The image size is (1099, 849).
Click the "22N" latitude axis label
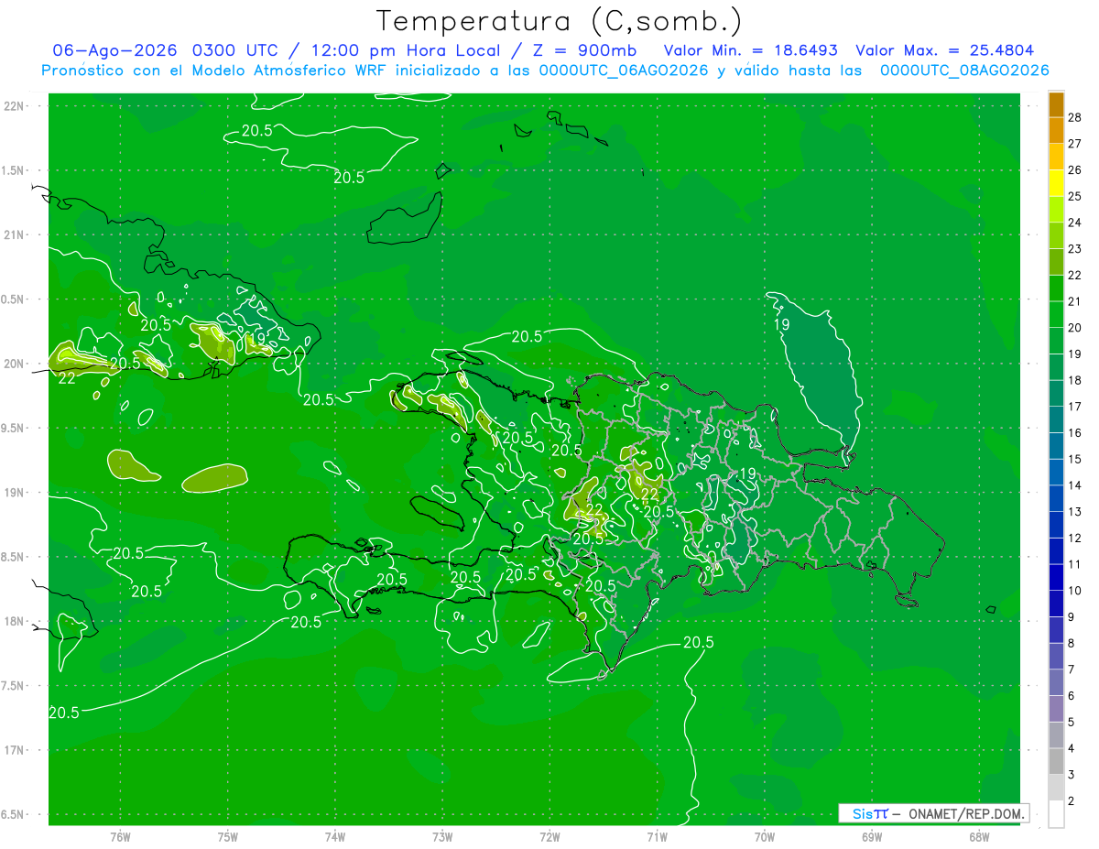tap(16, 106)
